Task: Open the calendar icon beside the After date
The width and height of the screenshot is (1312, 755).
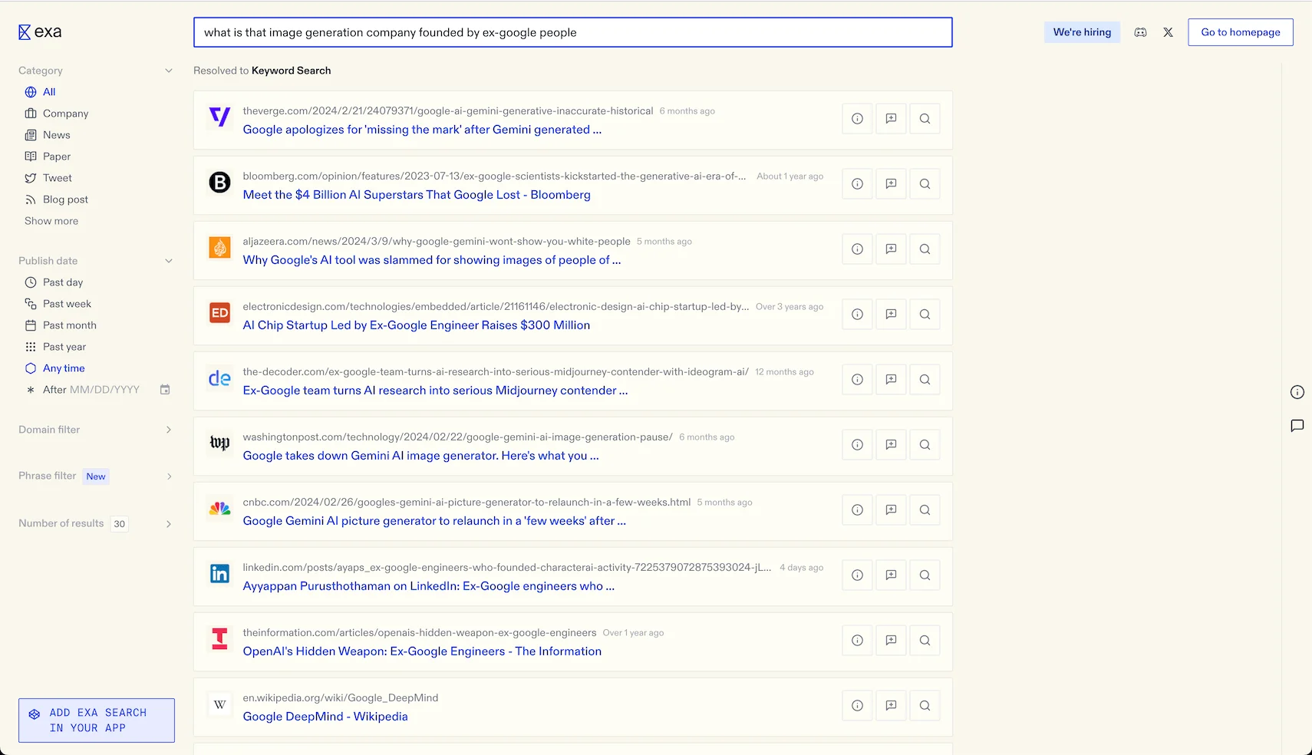Action: tap(164, 390)
